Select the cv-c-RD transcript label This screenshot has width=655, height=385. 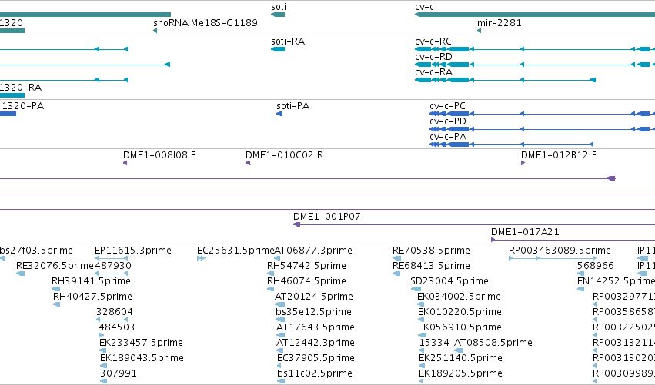[433, 57]
